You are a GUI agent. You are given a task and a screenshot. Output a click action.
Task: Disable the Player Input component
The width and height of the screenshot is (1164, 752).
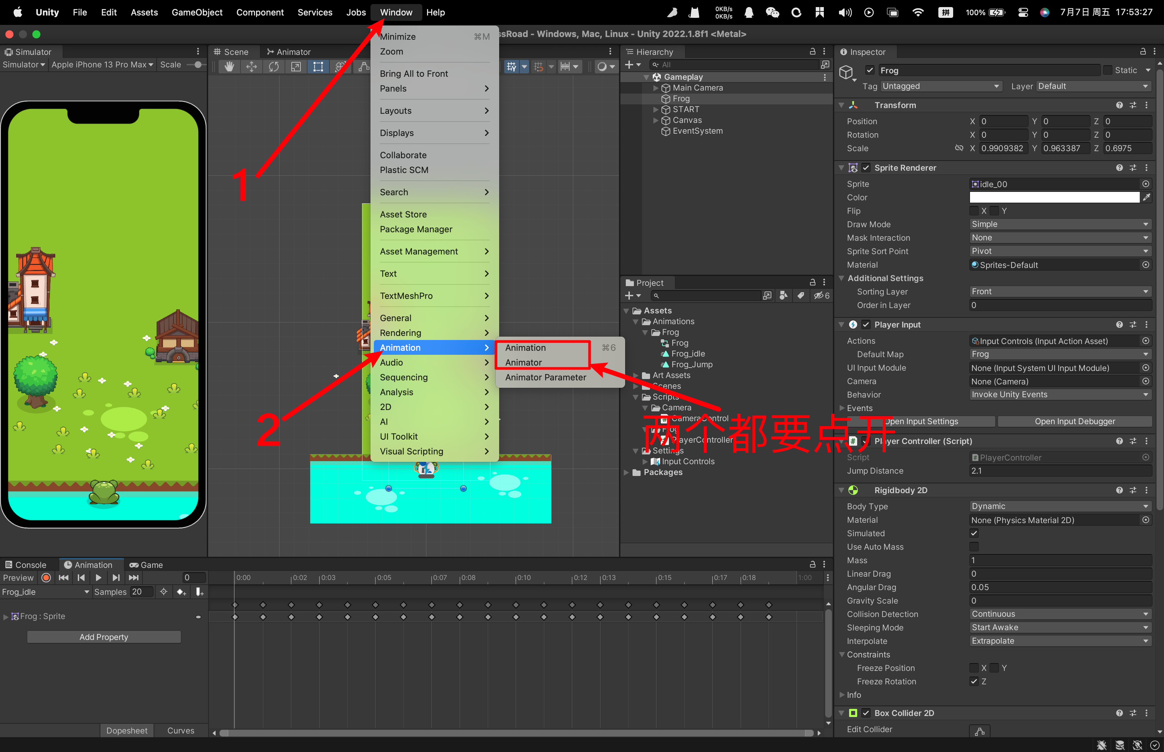(x=866, y=325)
